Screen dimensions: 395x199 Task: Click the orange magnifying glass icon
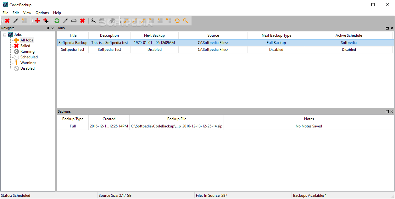coord(186,21)
